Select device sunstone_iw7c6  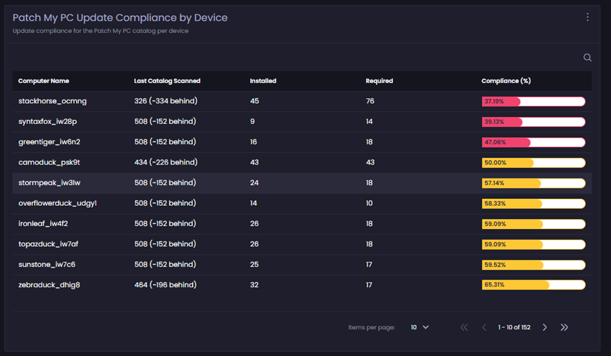(x=47, y=265)
